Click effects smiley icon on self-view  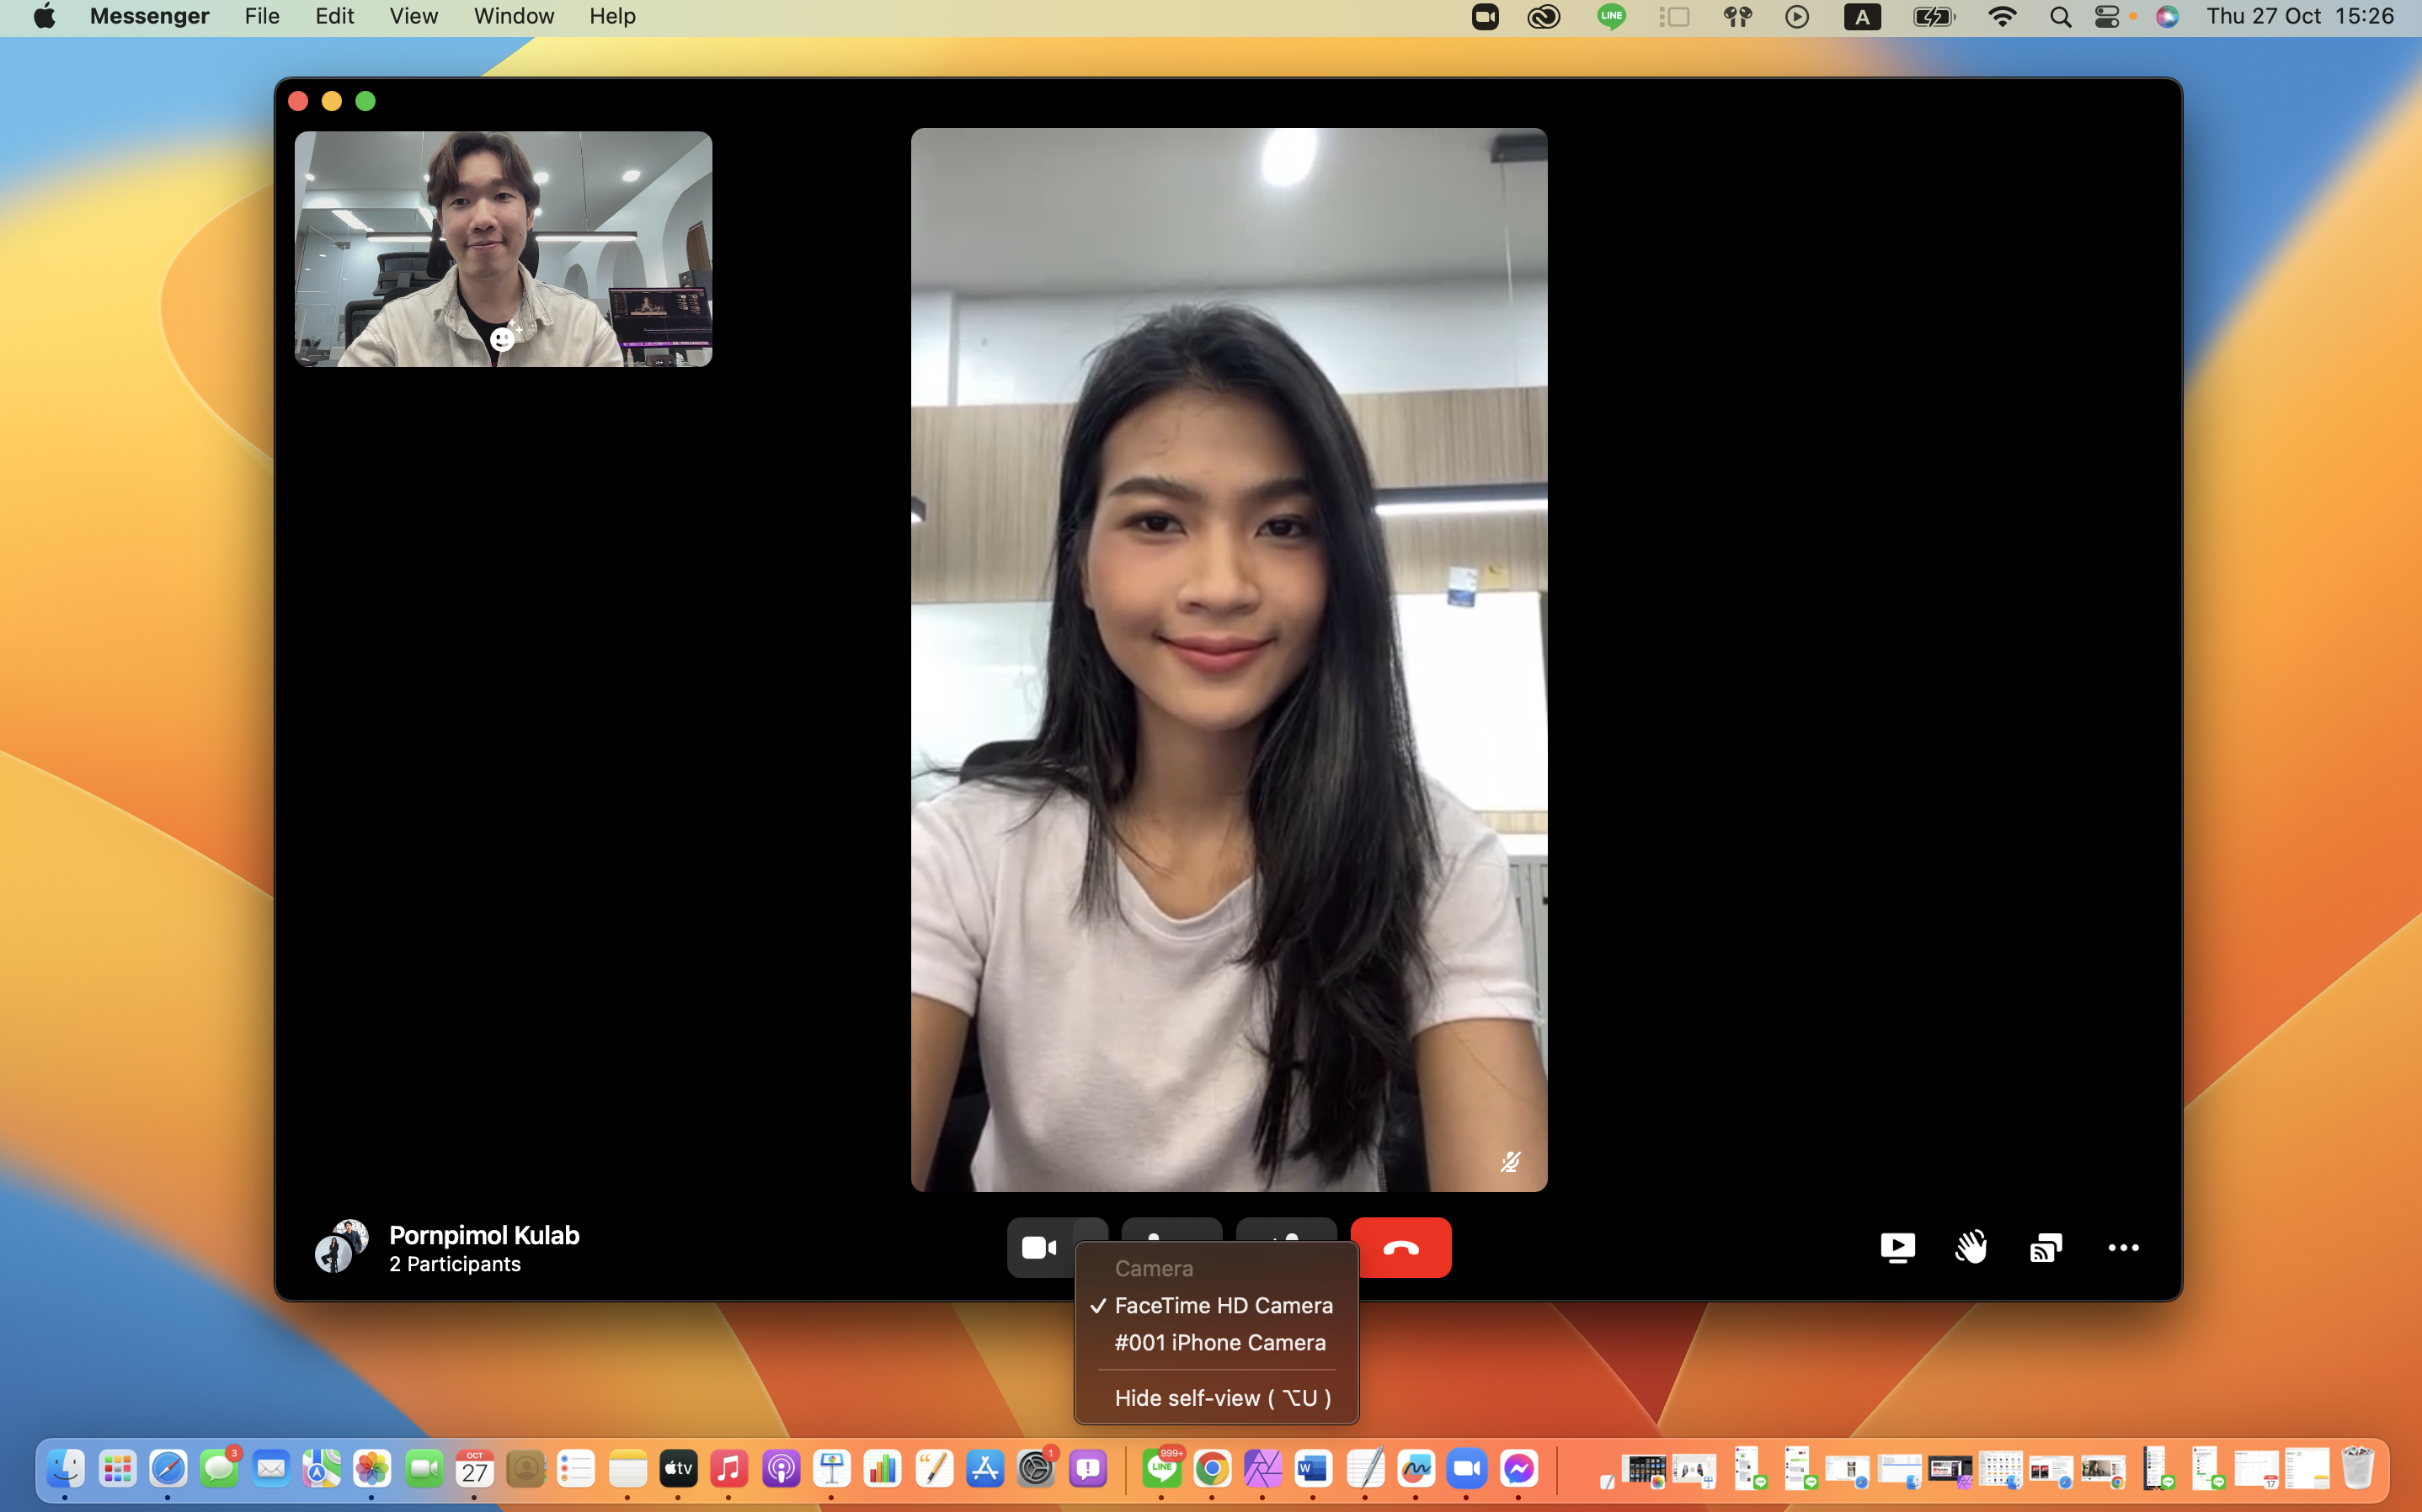[x=503, y=339]
